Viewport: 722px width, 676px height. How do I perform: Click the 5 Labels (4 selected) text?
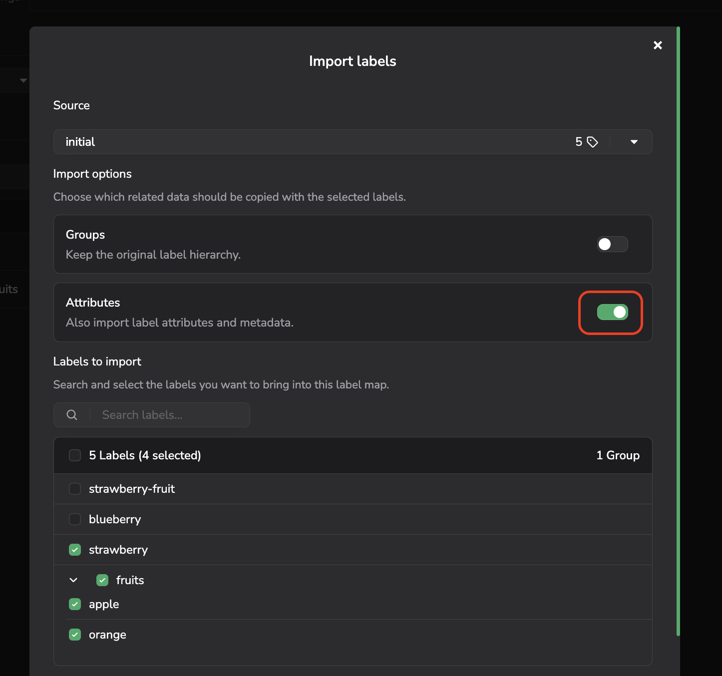click(145, 455)
